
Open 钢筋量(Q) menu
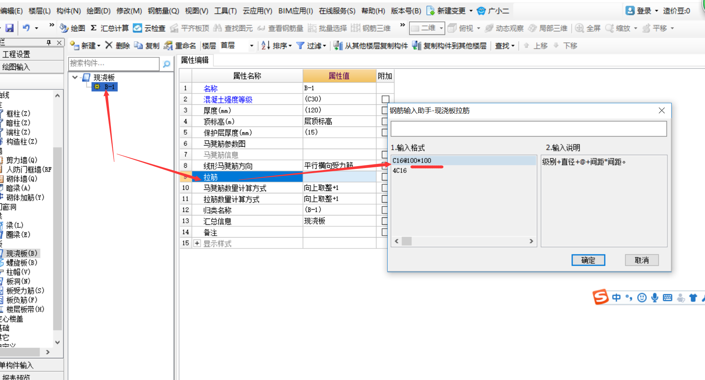pos(163,11)
